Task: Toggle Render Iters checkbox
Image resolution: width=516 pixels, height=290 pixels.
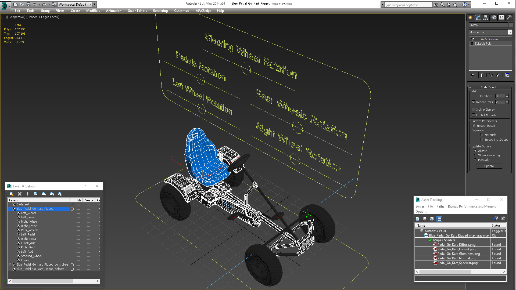Action: [474, 102]
